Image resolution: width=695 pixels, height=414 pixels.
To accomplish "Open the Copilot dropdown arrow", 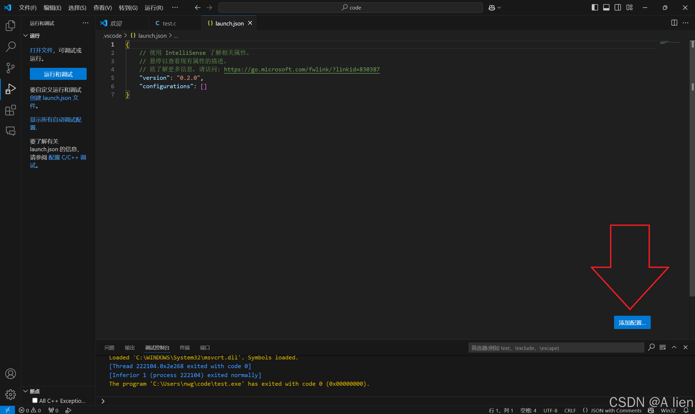I will (x=499, y=8).
